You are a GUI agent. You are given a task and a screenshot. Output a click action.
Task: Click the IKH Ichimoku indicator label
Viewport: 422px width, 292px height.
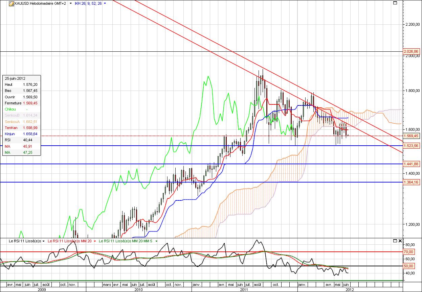(88, 3)
